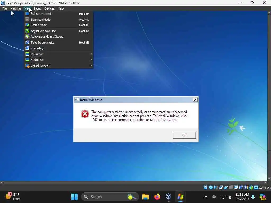This screenshot has width=271, height=203.
Task: Click the Ctrl + Alt host key label
Action: pyautogui.click(x=265, y=187)
